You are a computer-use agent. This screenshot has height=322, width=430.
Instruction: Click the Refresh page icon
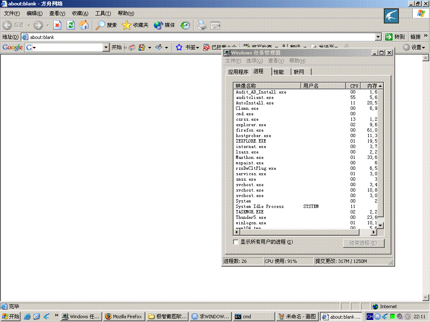point(71,25)
